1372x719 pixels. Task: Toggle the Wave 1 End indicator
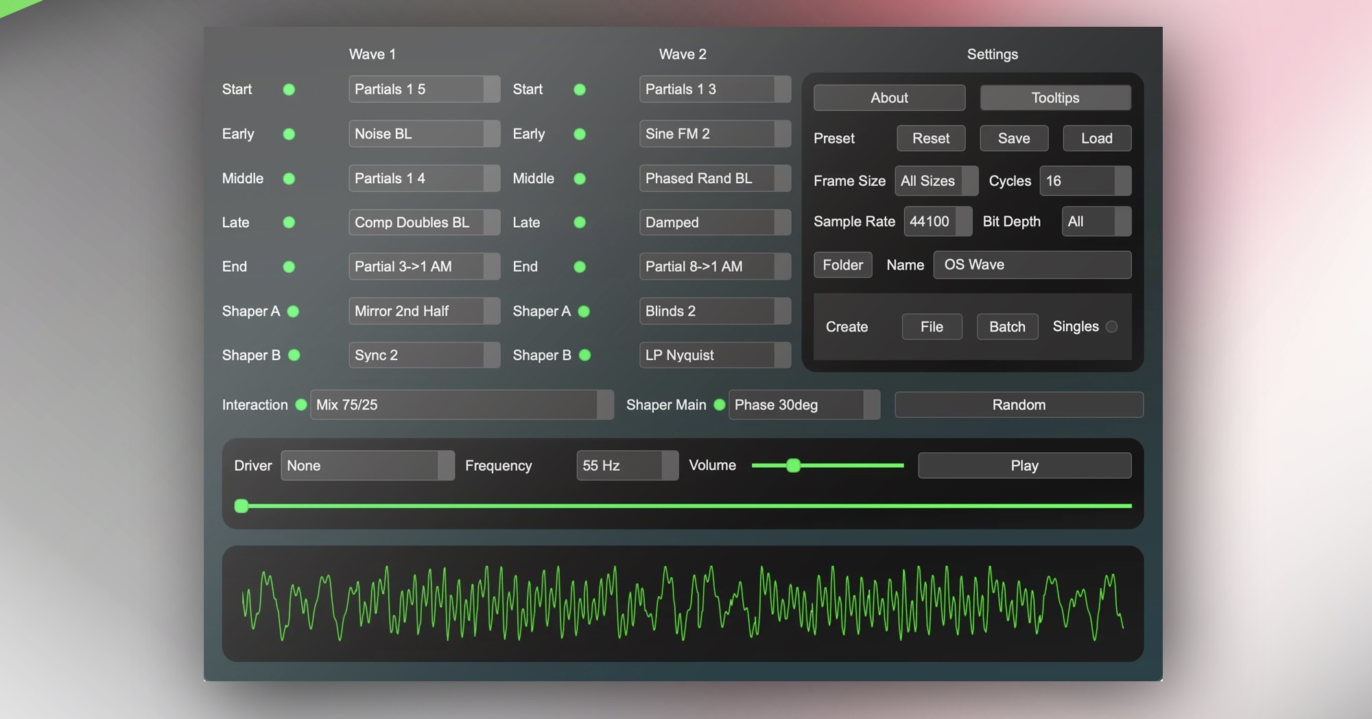click(x=289, y=267)
